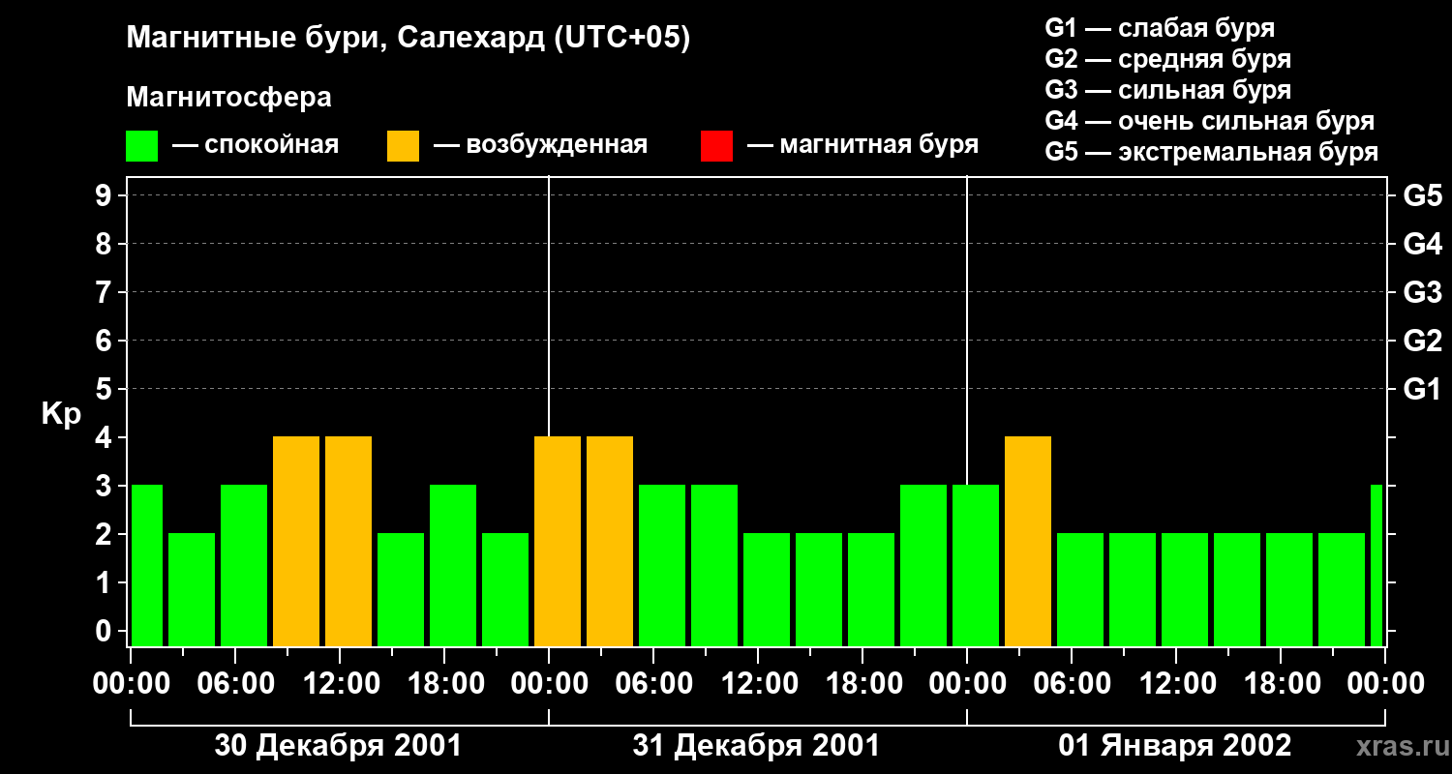The height and width of the screenshot is (774, 1452).
Task: Click the 'G4' label on the right axis
Action: coord(1422,244)
